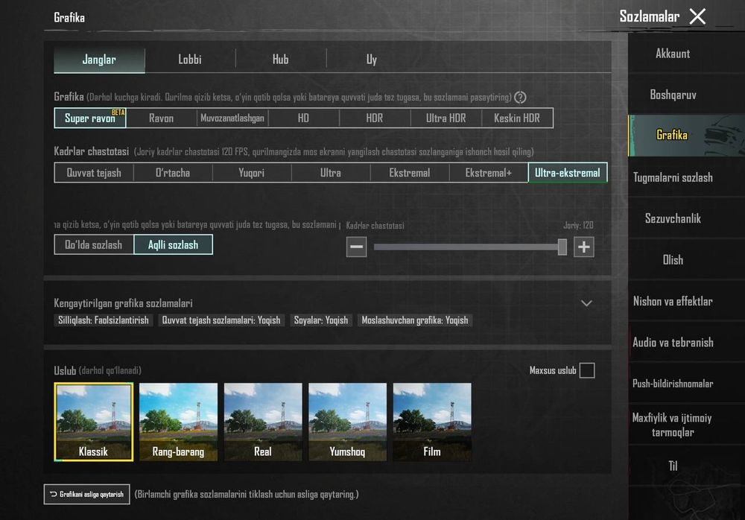Viewport: 745px width, 520px height.
Task: Choose Keskin HDR graphics quality
Action: tap(517, 118)
